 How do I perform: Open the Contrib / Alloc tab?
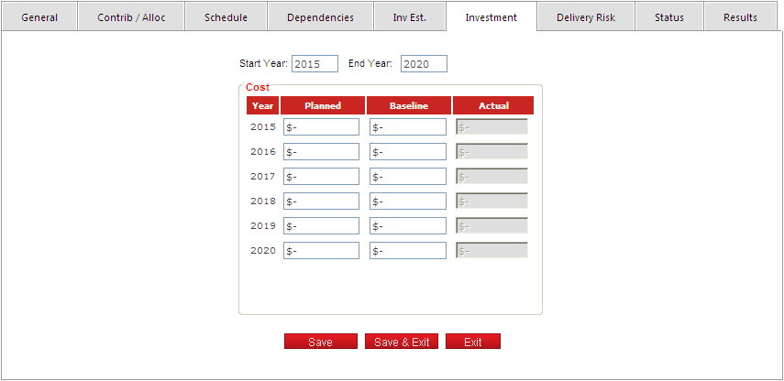coord(131,17)
